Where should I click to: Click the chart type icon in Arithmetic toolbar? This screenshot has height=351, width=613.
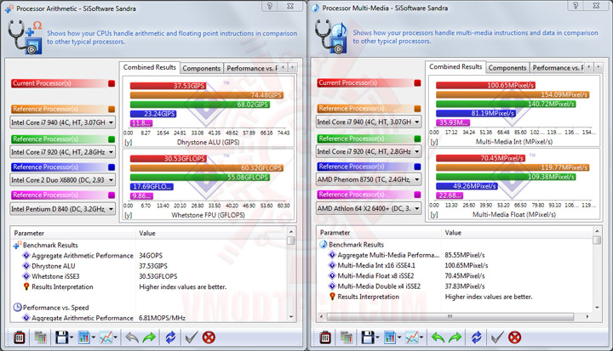[x=84, y=337]
